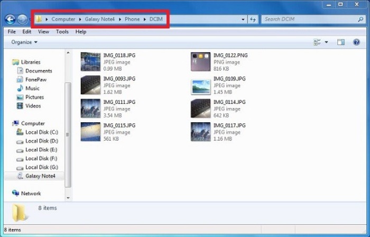Viewport: 370px width, 237px height.
Task: Open the Edit menu
Action: 26,32
